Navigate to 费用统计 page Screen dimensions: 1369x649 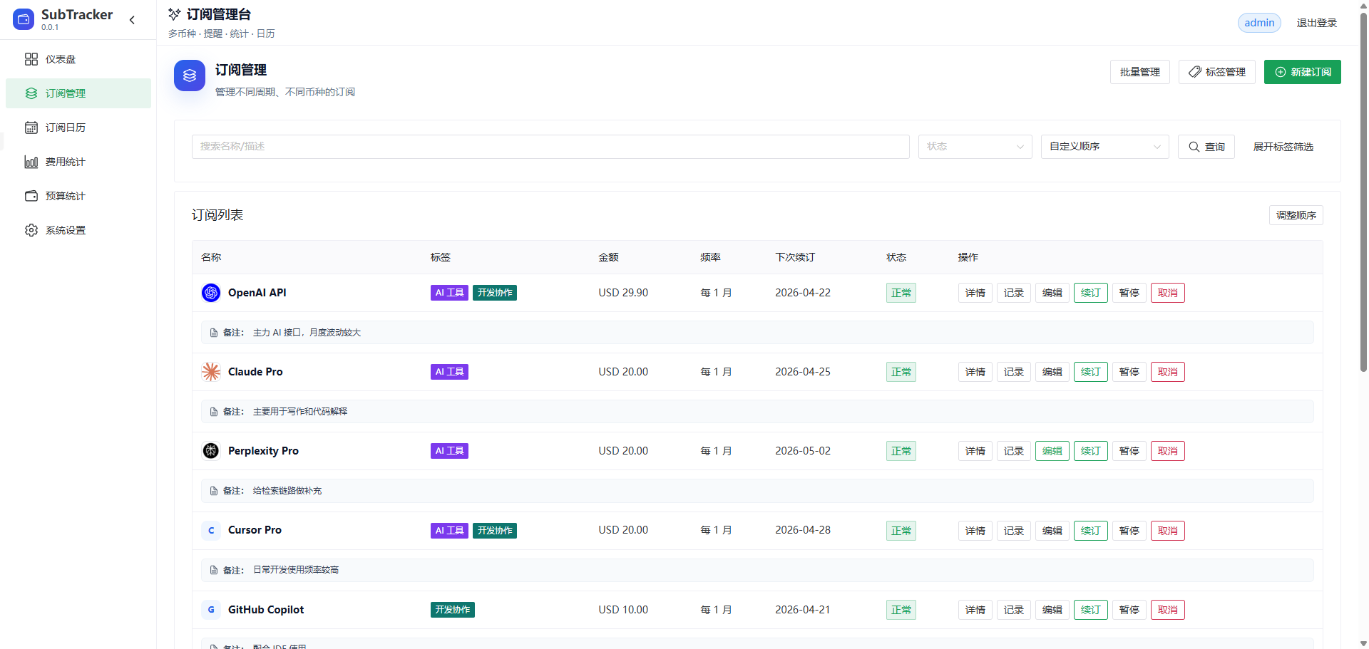[78, 162]
